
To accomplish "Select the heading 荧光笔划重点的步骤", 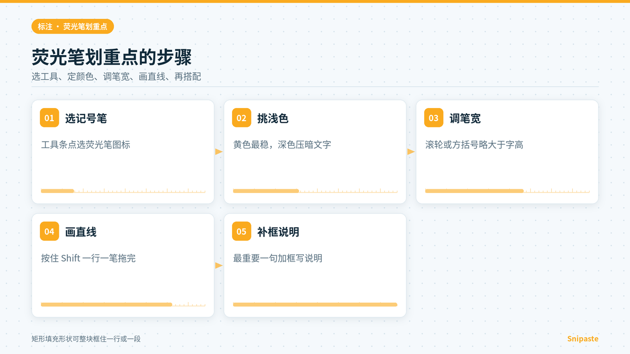I will click(111, 57).
